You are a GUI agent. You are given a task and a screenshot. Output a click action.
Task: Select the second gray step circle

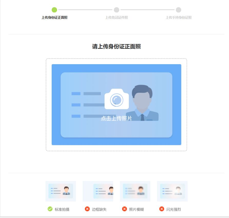[116, 10]
